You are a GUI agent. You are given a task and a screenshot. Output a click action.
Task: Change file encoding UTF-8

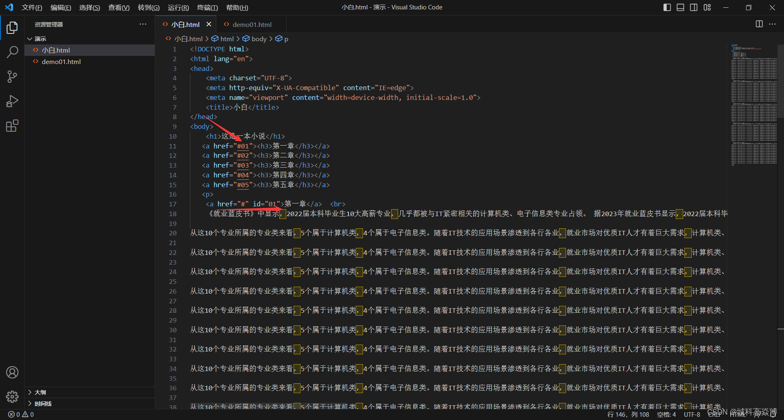click(x=692, y=414)
